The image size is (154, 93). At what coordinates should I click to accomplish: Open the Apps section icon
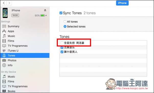[x=4, y=31]
